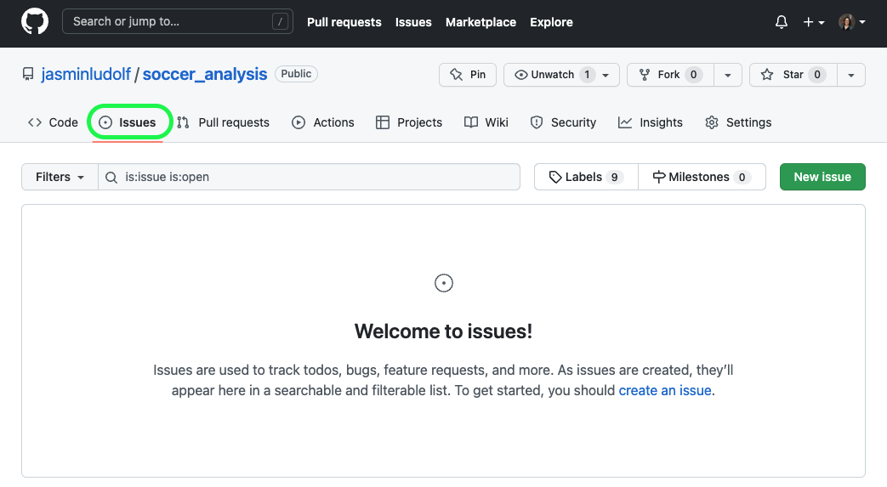The width and height of the screenshot is (887, 487).
Task: Click the Fork icon
Action: coord(645,75)
